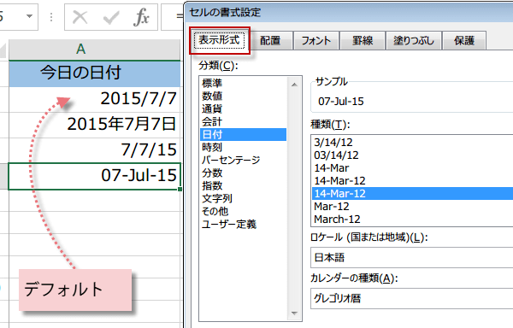Image resolution: width=513 pixels, height=328 pixels.
Task: Click the 今日の日付 header cell
Action: (x=95, y=73)
